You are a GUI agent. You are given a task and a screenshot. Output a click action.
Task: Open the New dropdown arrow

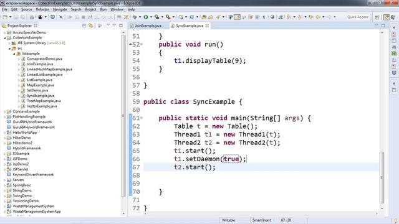[11, 17]
